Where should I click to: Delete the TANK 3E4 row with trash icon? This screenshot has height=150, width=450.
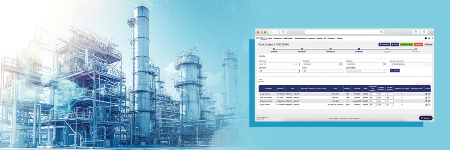coord(426,97)
